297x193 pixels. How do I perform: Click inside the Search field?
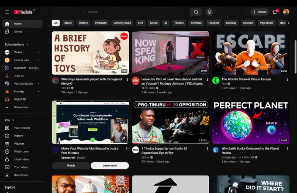pyautogui.click(x=137, y=12)
